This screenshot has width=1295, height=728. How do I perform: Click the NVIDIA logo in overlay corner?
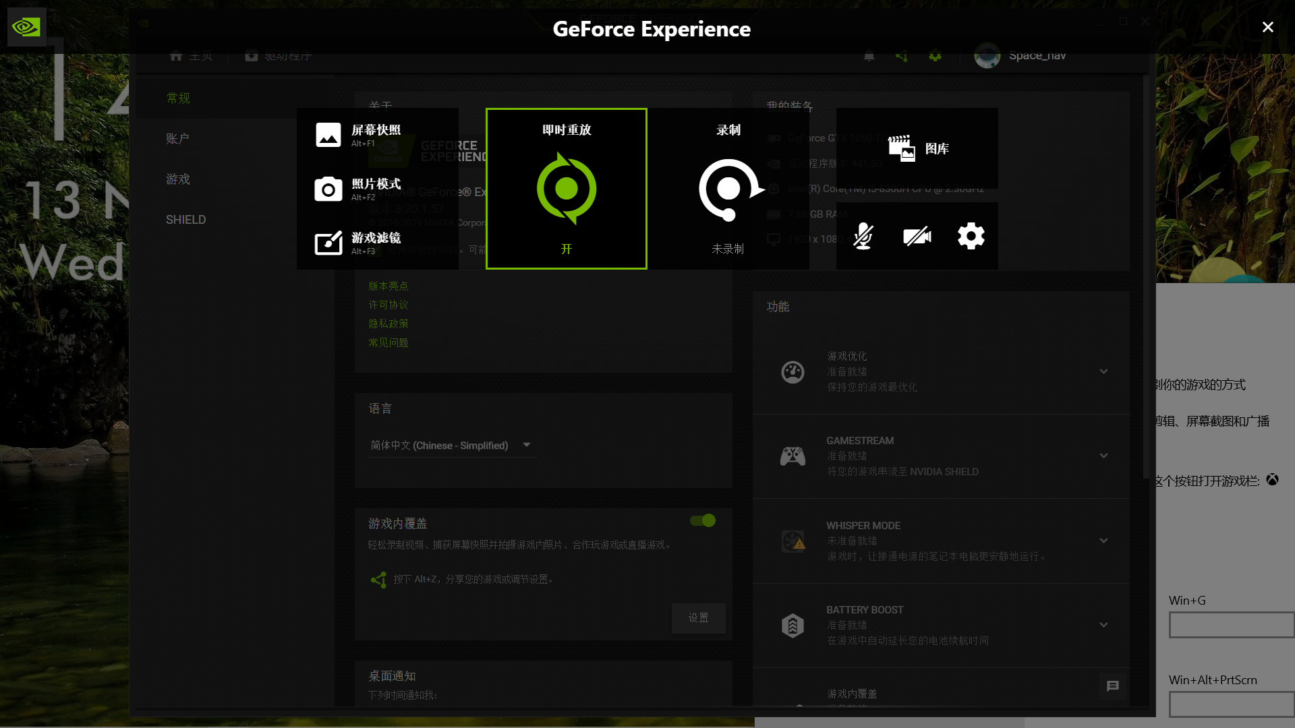coord(26,27)
